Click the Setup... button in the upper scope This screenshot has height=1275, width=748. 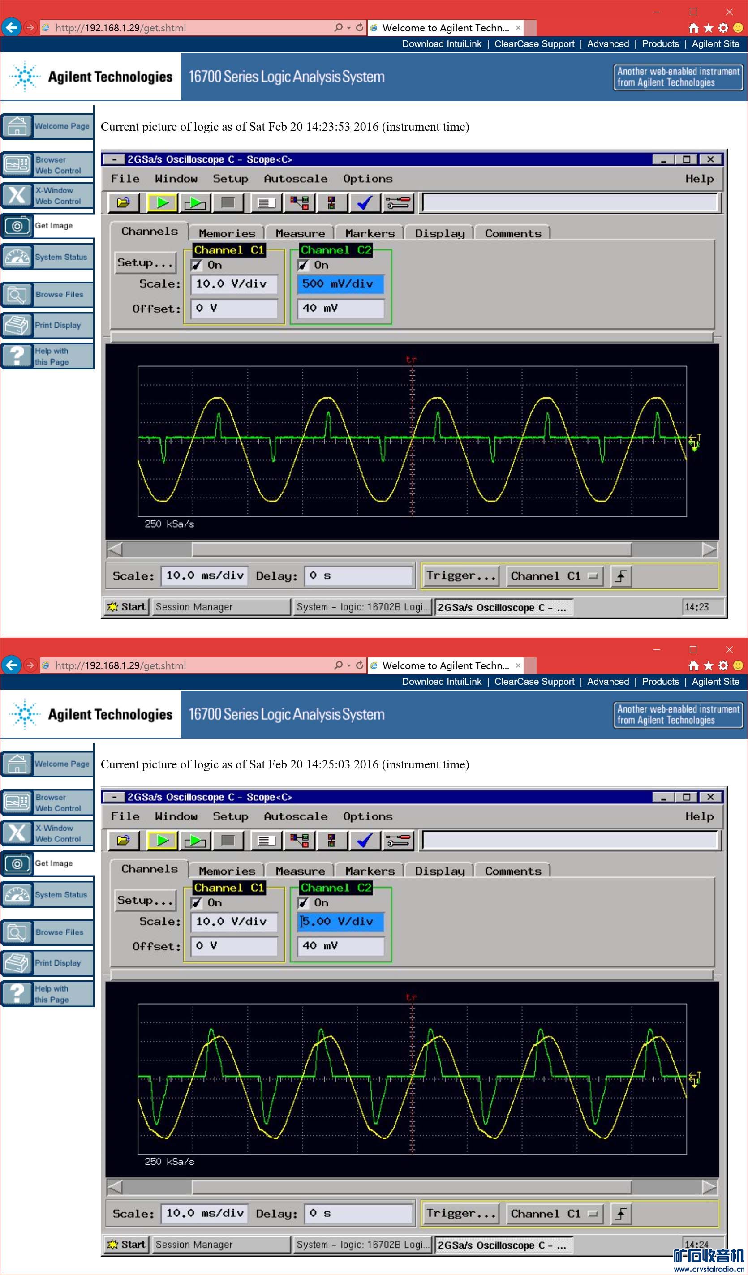(x=145, y=262)
